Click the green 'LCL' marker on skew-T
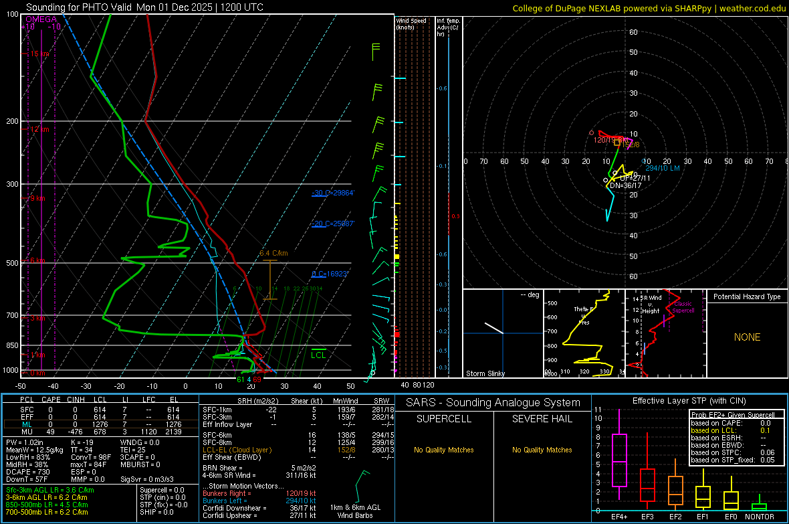789x524 pixels. (318, 355)
